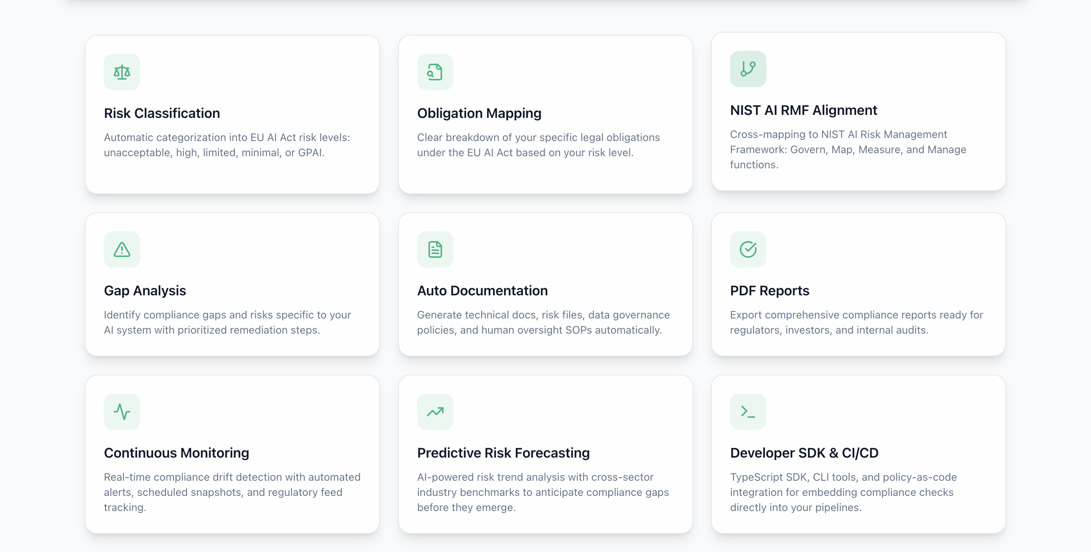The height and width of the screenshot is (552, 1091).
Task: Click the Developer SDK & CI/CD title
Action: (804, 453)
